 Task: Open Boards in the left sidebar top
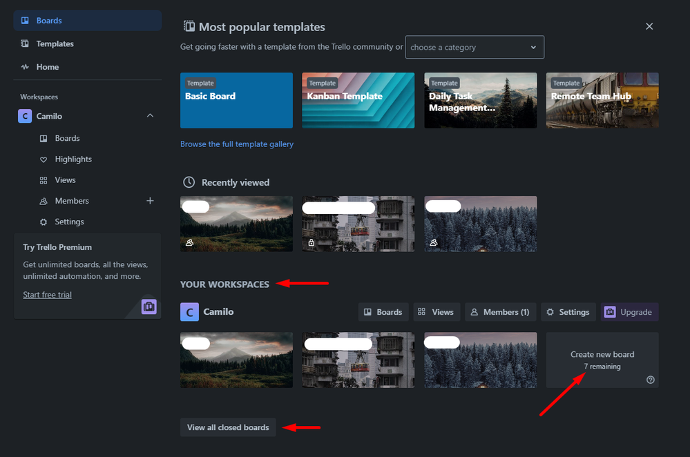click(x=88, y=21)
